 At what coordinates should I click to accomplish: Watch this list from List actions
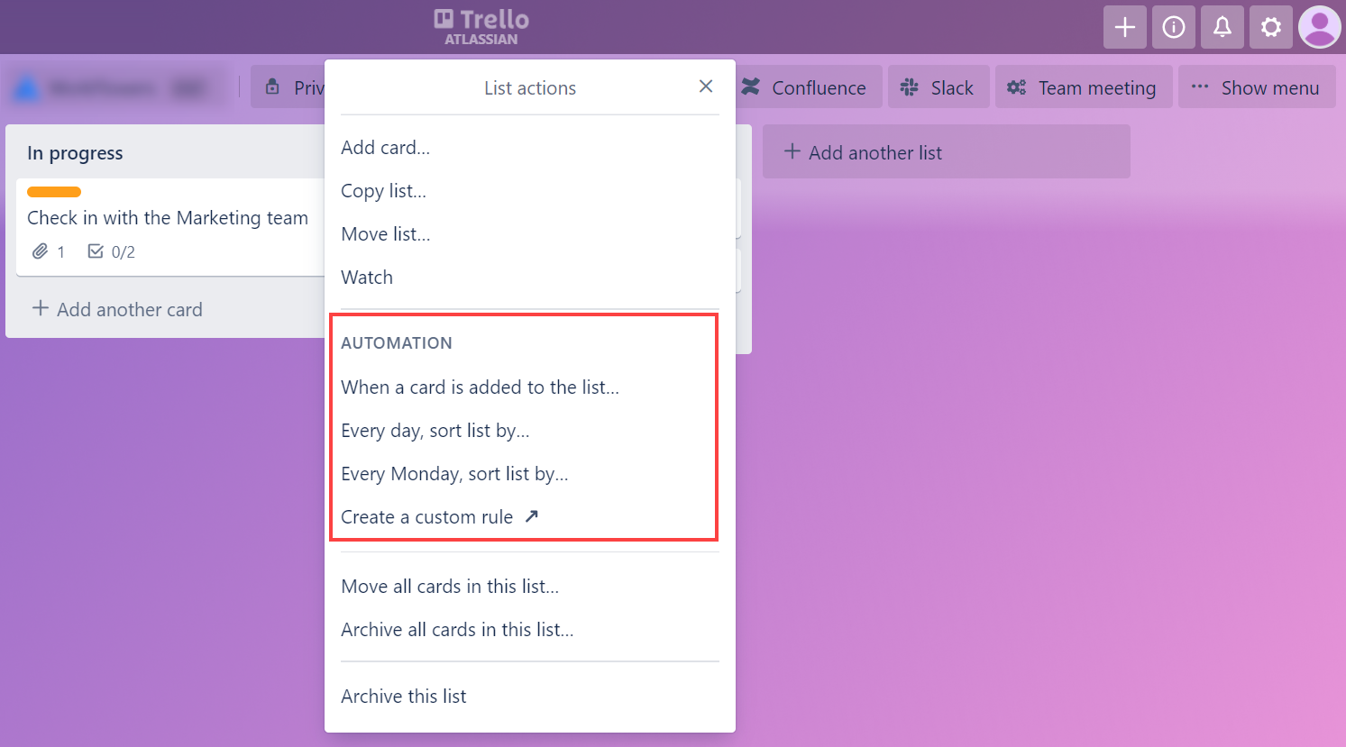(366, 277)
